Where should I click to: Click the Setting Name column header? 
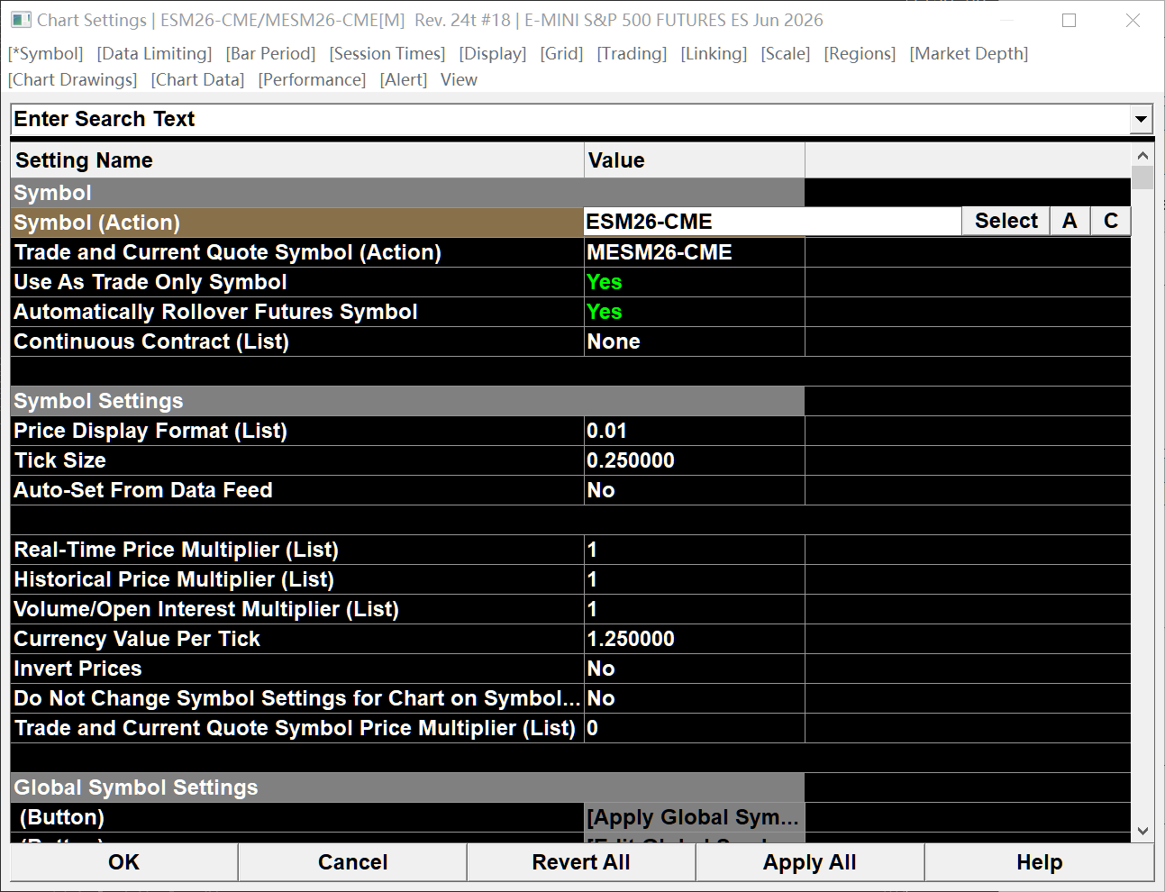pos(297,160)
